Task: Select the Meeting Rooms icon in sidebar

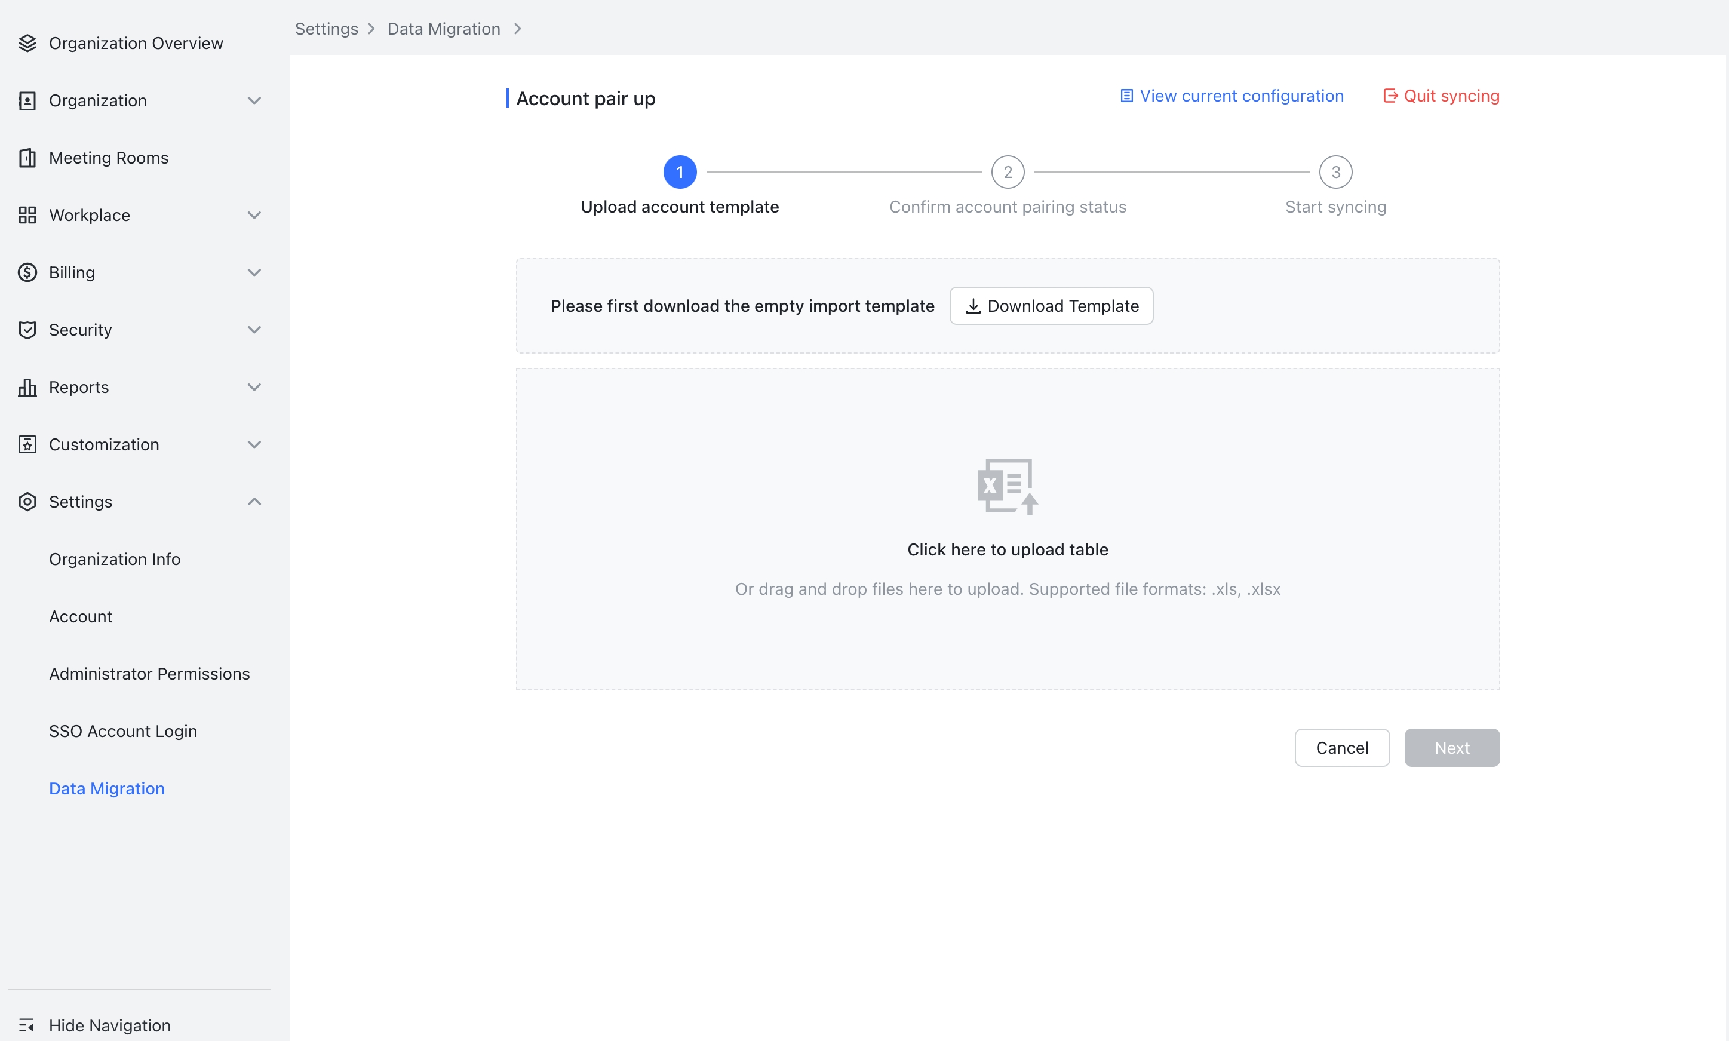Action: [x=27, y=157]
